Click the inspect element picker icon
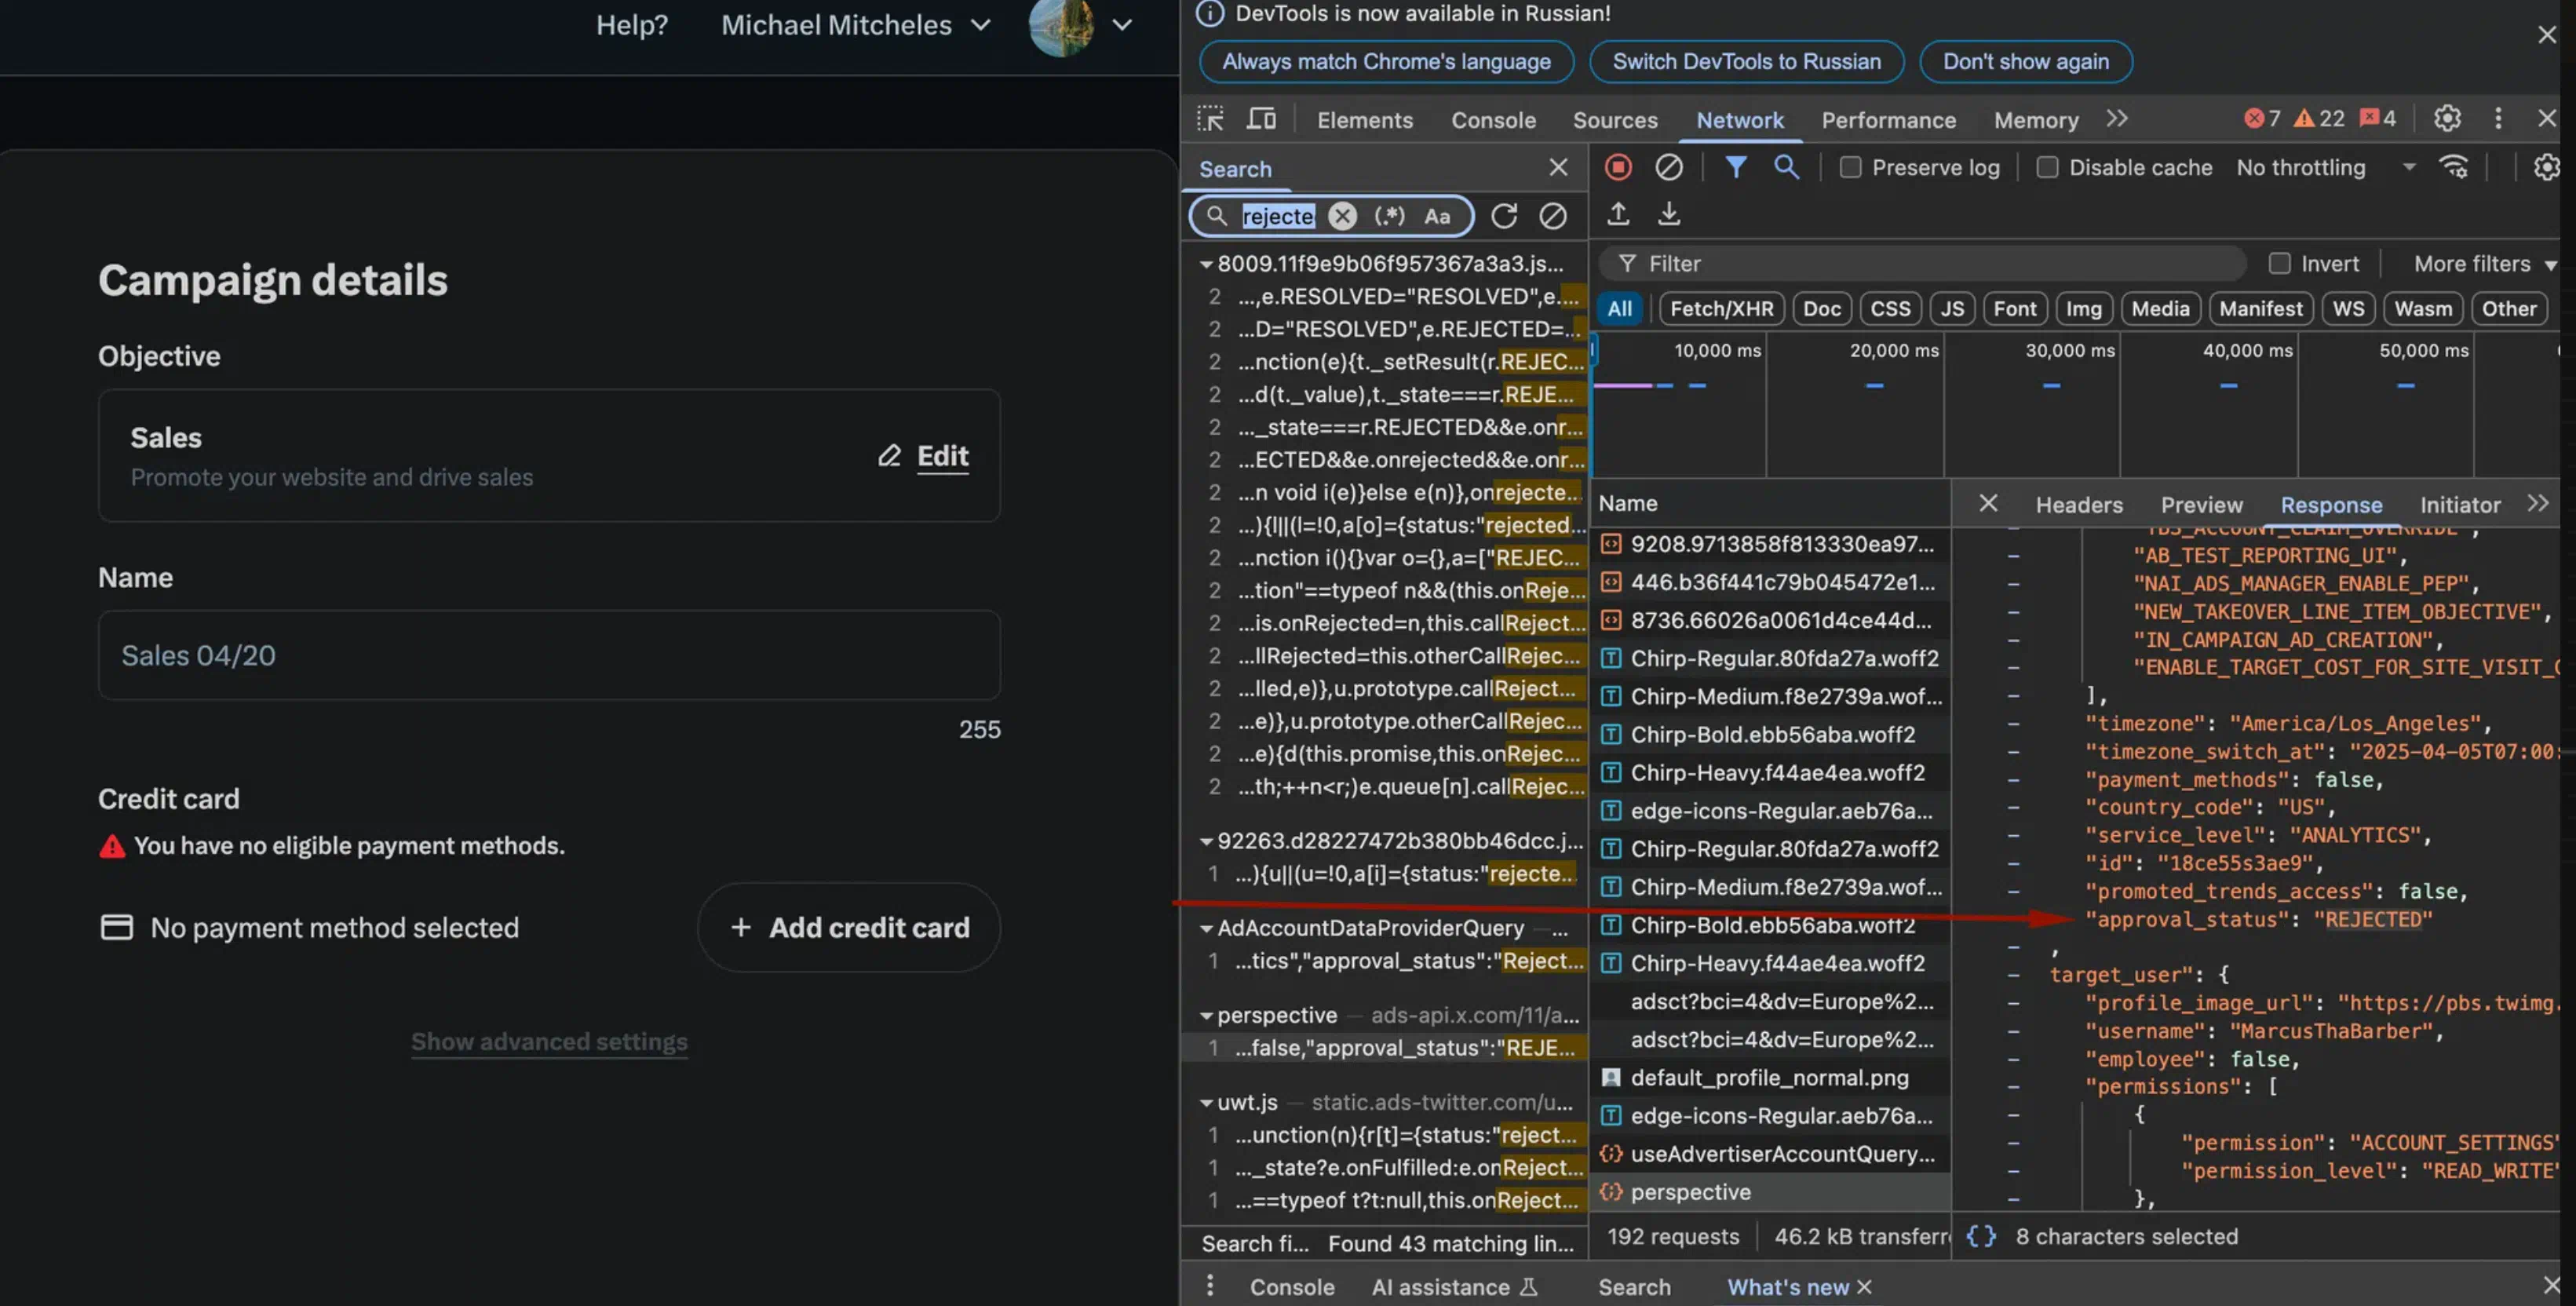 click(1210, 119)
